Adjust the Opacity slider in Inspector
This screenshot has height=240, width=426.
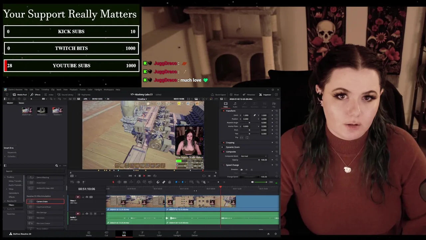(x=250, y=160)
